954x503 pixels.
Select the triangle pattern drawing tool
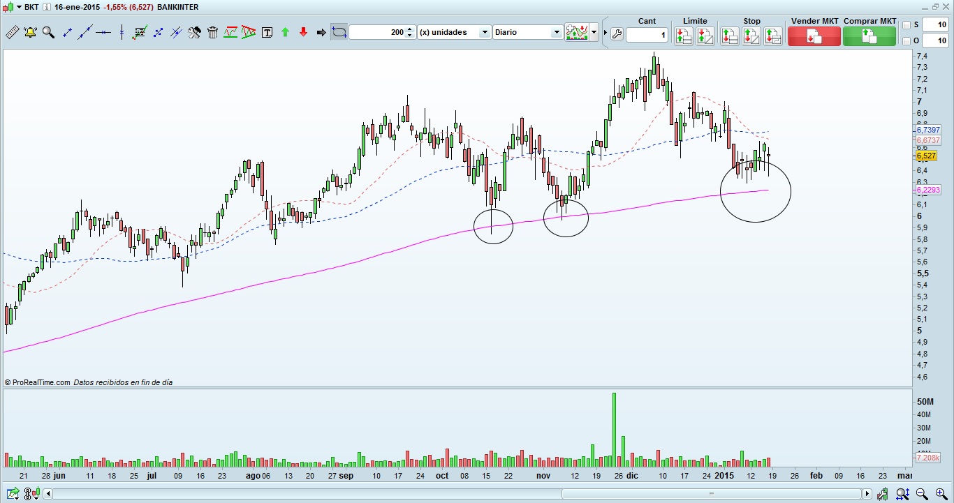249,32
